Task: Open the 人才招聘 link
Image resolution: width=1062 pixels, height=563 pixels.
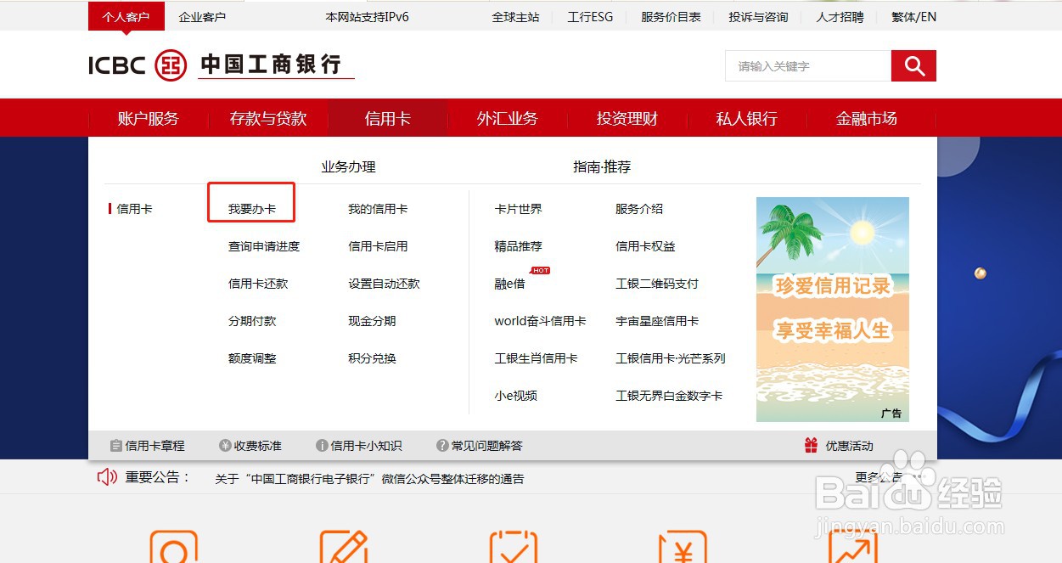Action: (x=840, y=17)
